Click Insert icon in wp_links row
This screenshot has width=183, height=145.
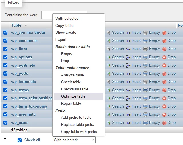click(128, 49)
